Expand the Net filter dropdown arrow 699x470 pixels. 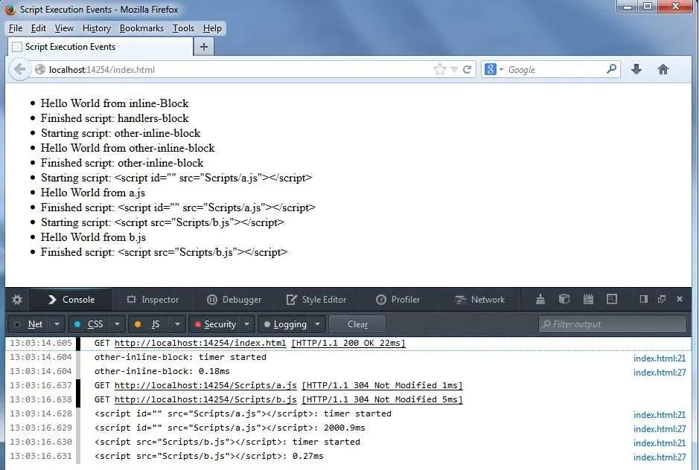click(x=57, y=324)
